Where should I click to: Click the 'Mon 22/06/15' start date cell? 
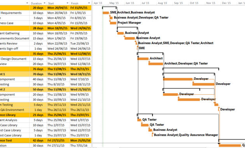coord(58,44)
